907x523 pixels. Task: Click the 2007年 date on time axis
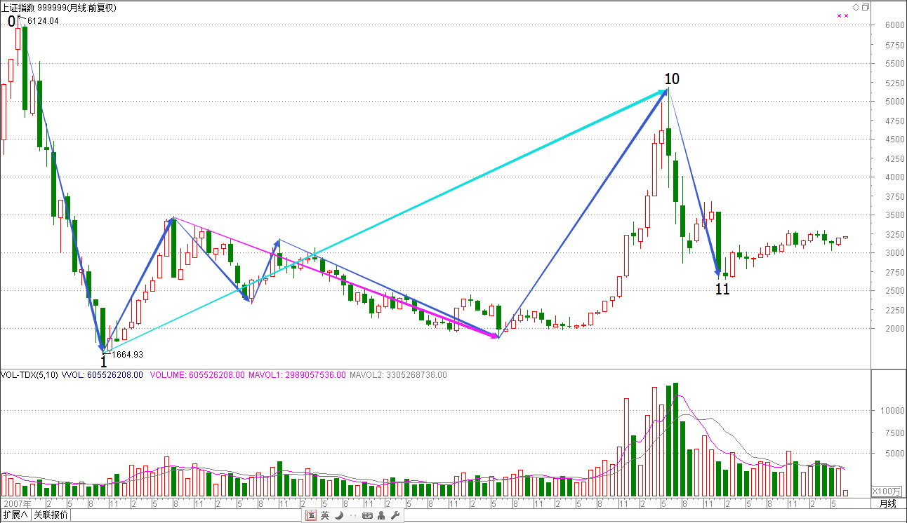(x=17, y=504)
